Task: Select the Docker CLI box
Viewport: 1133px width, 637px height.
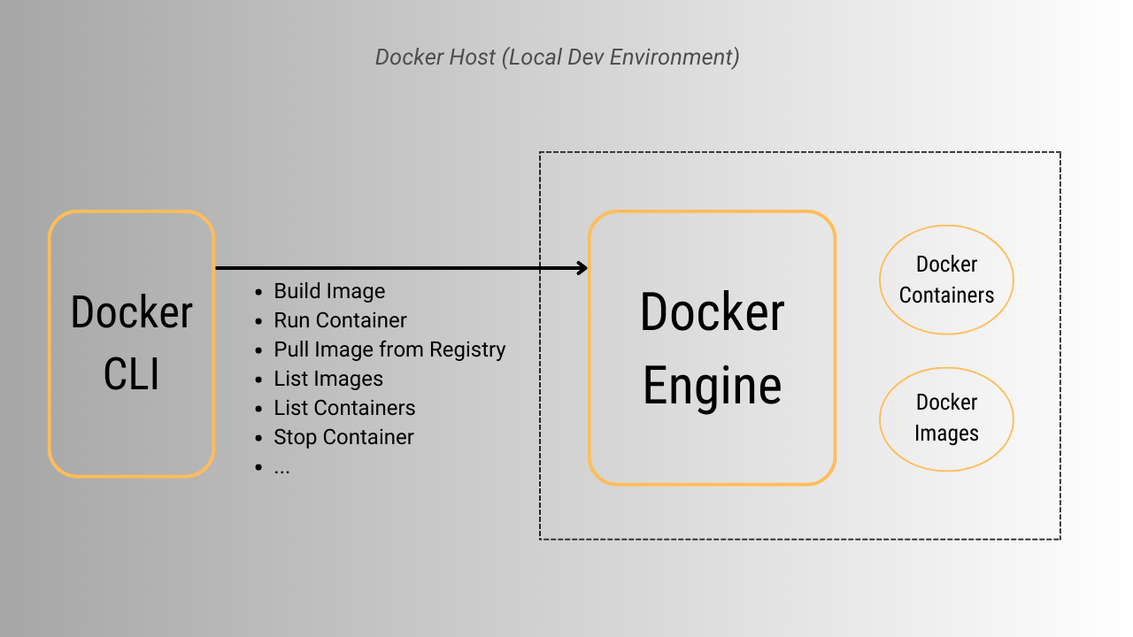Action: (130, 345)
